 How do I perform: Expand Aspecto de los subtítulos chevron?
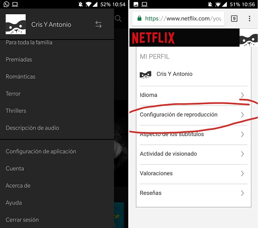point(242,134)
